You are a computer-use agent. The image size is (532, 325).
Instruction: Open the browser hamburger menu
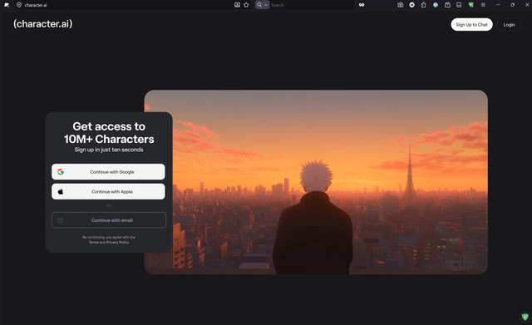[483, 5]
